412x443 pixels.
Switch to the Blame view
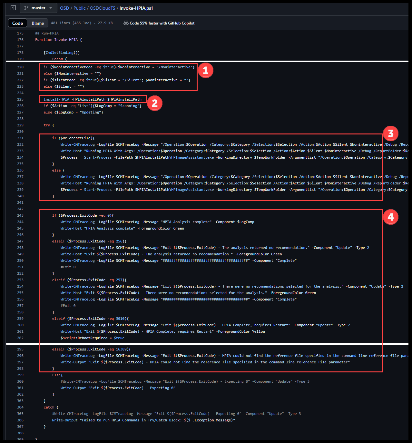pos(37,23)
